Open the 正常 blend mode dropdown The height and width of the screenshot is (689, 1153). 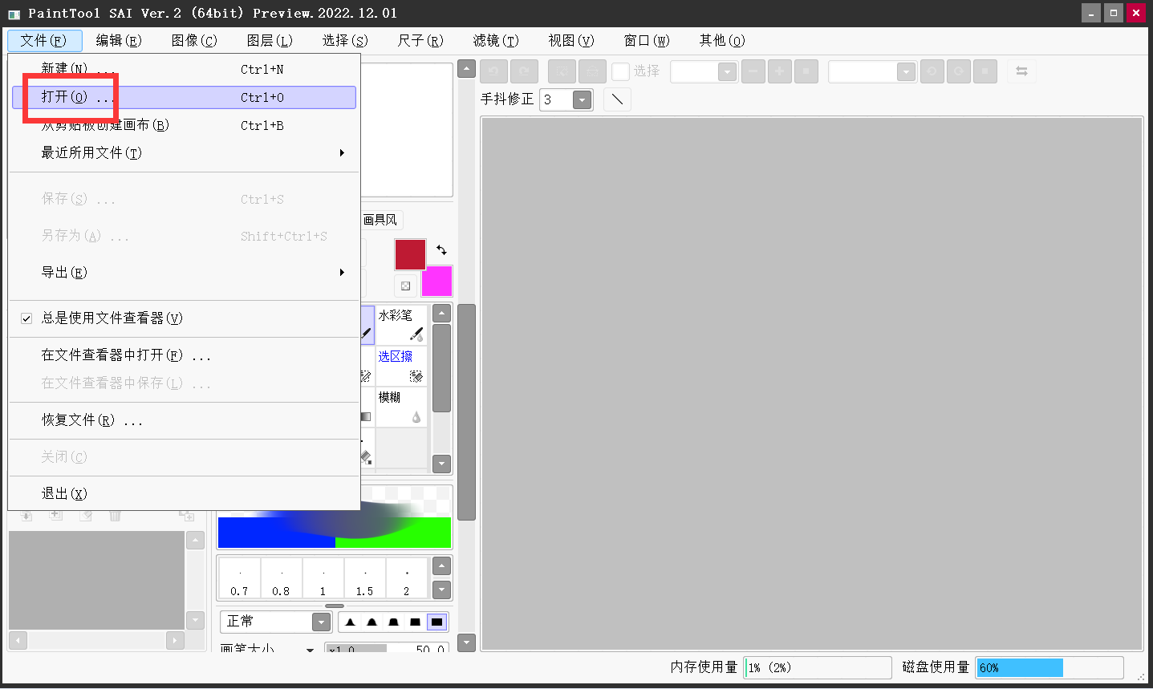coord(321,622)
